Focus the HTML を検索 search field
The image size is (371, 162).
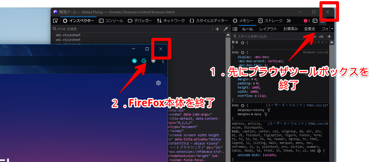(132, 29)
